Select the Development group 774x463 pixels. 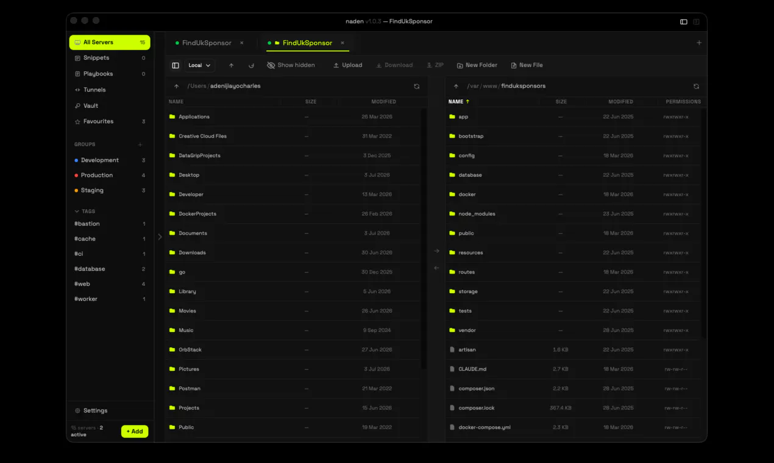[110, 160]
